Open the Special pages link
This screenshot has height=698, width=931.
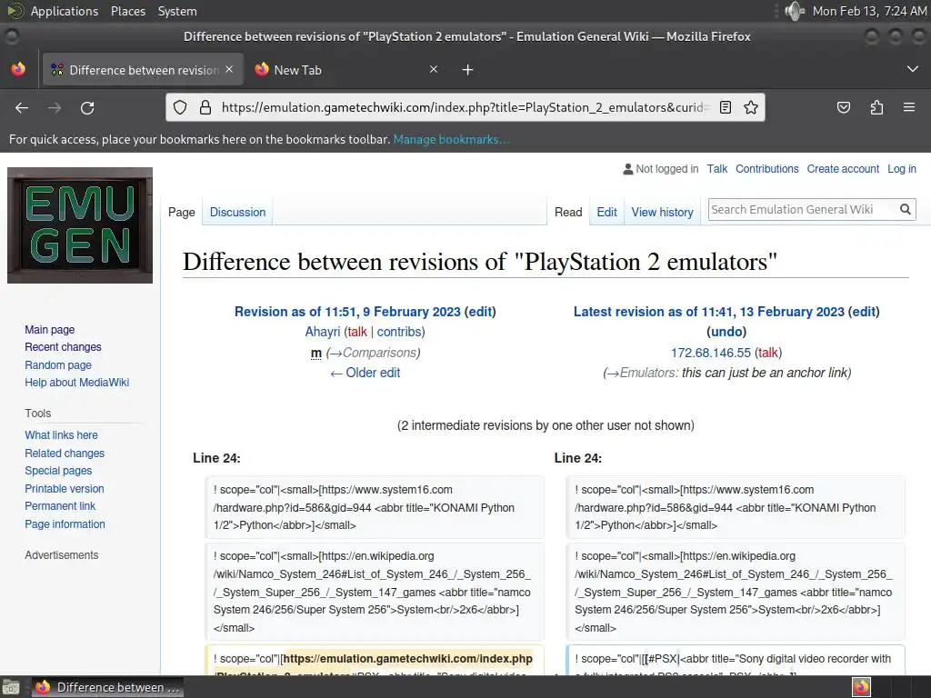(58, 471)
